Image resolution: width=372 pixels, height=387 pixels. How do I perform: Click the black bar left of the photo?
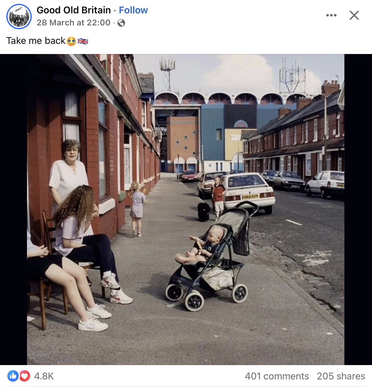(13, 209)
